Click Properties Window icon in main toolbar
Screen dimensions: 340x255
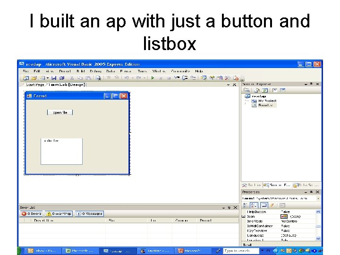[x=212, y=78]
